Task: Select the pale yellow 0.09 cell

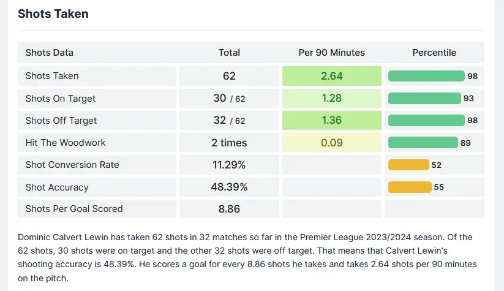Action: click(x=331, y=143)
